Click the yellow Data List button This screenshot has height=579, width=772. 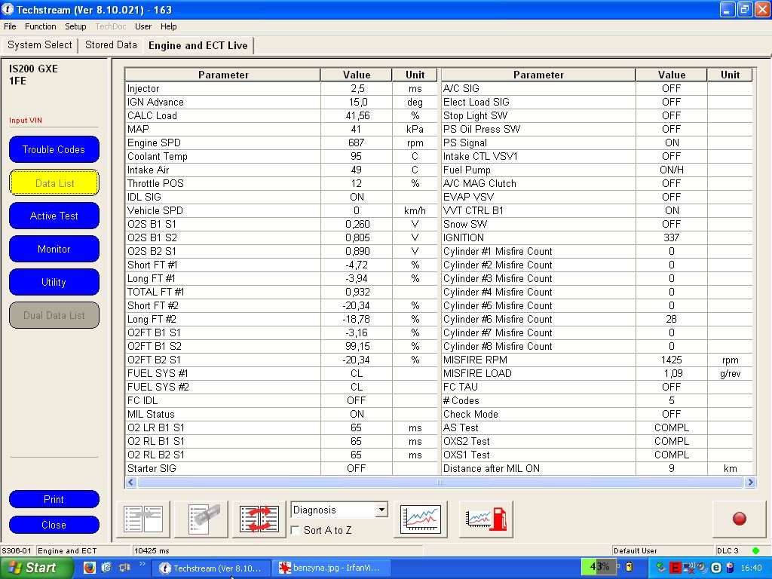(x=54, y=183)
